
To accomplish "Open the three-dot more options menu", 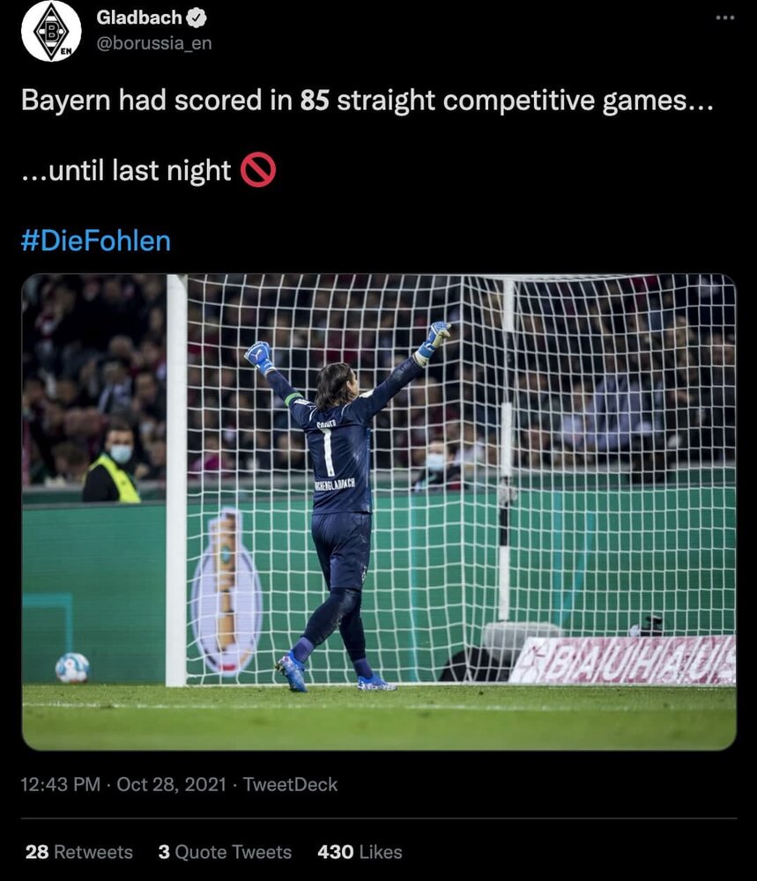I will click(x=725, y=18).
